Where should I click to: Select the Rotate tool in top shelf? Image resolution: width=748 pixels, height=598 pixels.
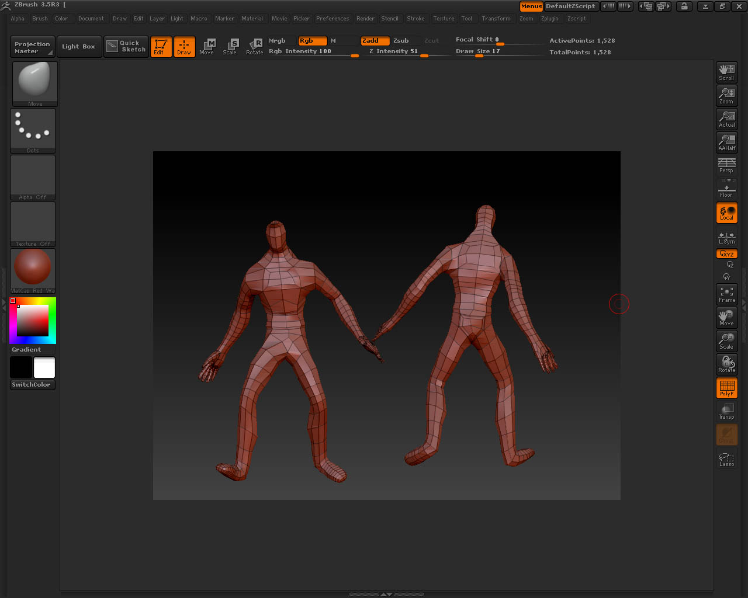click(x=255, y=47)
